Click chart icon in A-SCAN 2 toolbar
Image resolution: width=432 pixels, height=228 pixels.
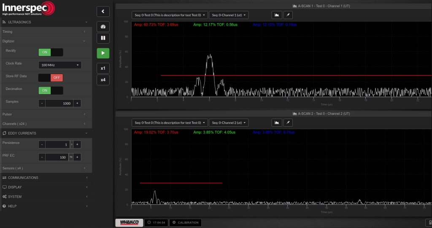(277, 123)
